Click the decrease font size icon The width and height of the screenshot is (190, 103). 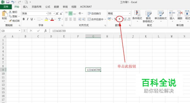[61, 13]
